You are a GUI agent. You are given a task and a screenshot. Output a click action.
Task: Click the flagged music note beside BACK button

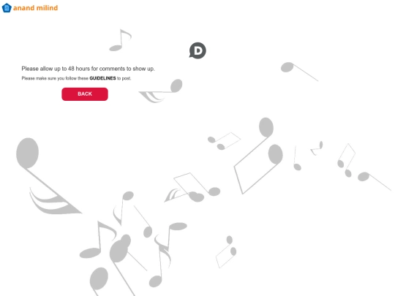pyautogui.click(x=160, y=91)
